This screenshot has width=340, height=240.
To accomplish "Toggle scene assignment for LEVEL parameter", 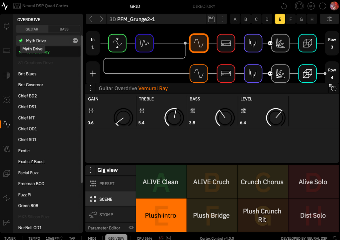I will coord(243,111).
